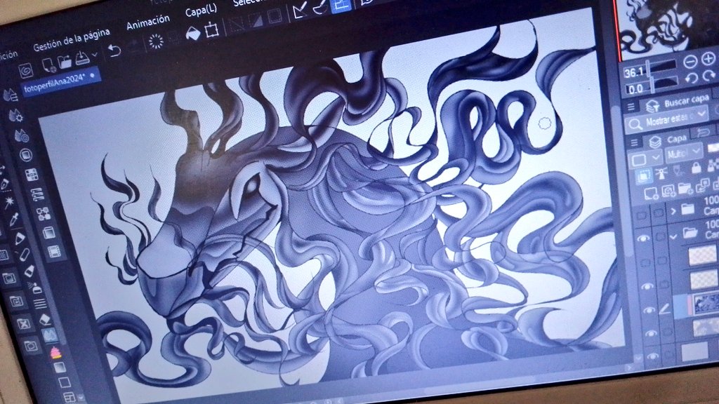Screen dimensions: 719x404
Task: Open the Sub Tool palette icon
Action: click(x=10, y=95)
